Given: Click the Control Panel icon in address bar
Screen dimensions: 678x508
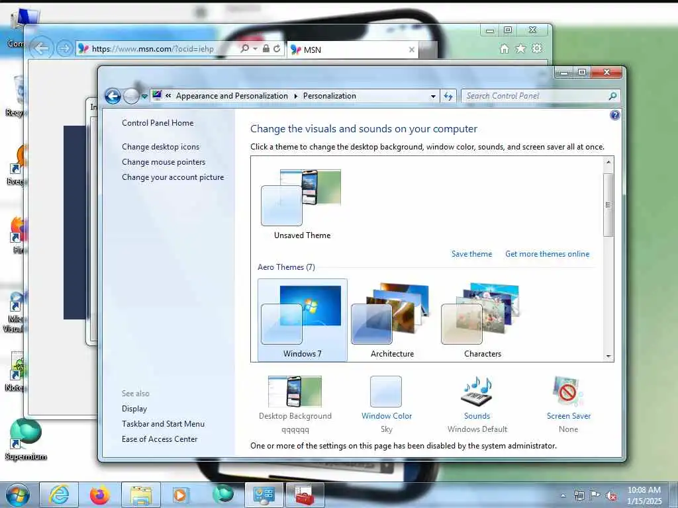Looking at the screenshot, I should [157, 95].
